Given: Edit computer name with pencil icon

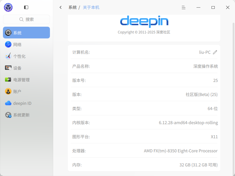Looking at the screenshot, I should pos(215,52).
